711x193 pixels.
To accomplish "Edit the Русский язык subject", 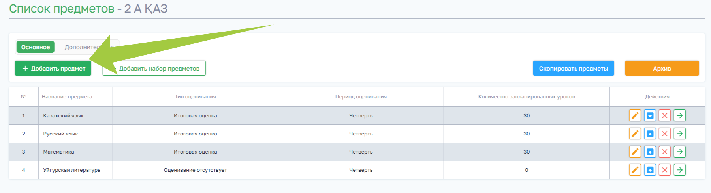I will click(635, 134).
